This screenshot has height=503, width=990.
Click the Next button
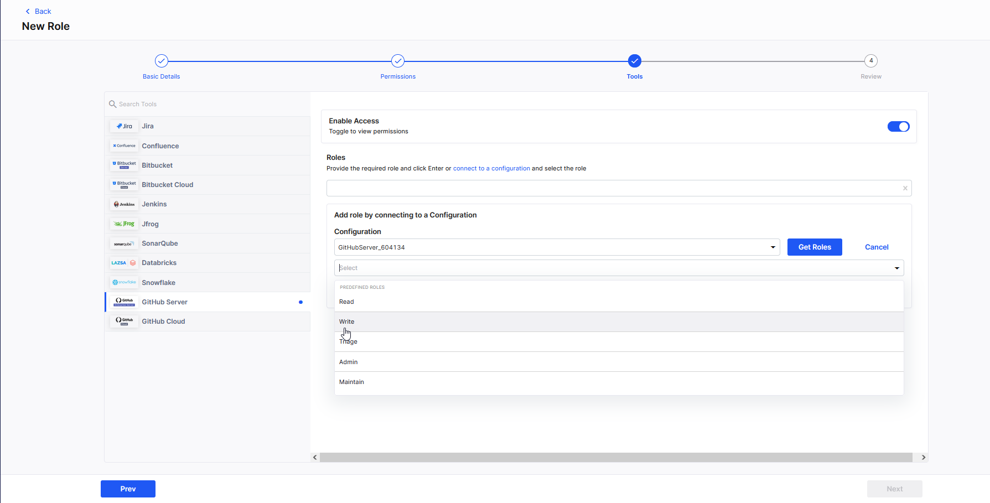pos(894,489)
